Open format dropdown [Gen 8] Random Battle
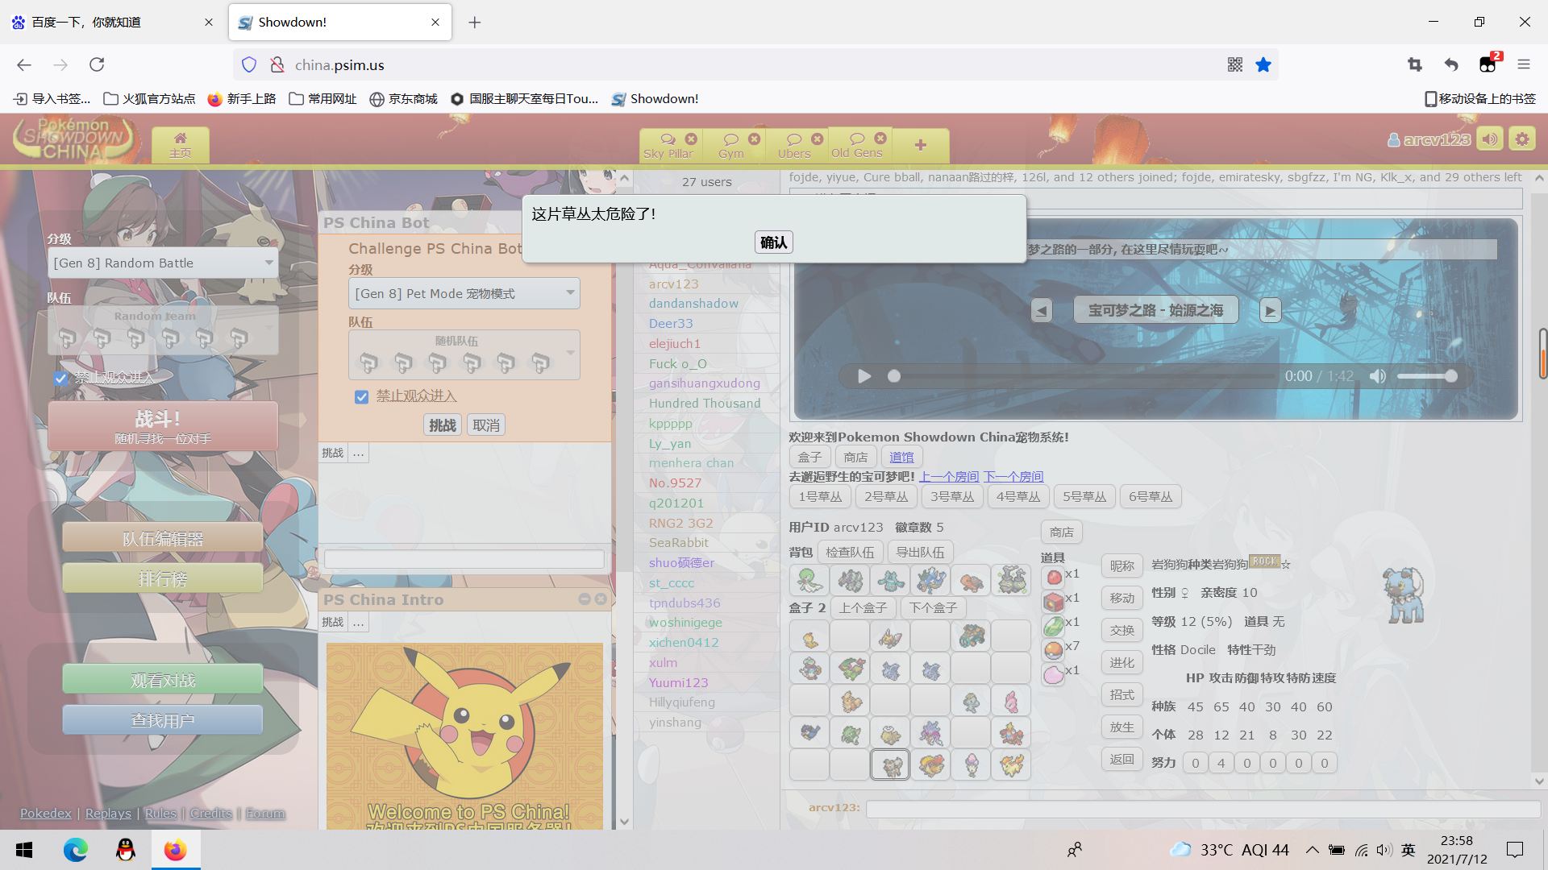 163,263
